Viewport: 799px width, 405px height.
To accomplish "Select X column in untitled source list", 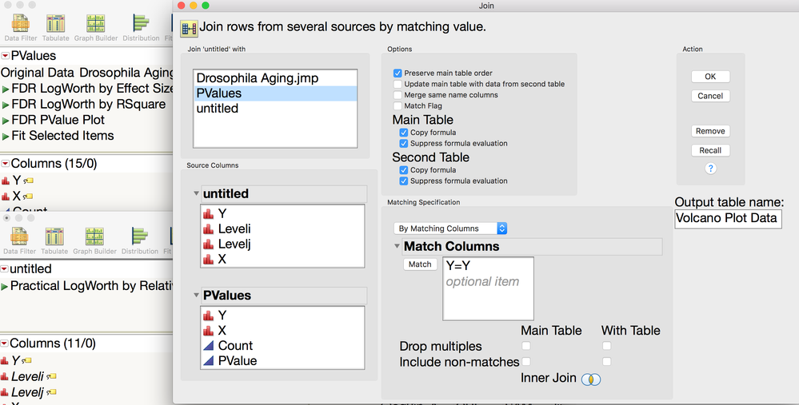I will point(283,259).
